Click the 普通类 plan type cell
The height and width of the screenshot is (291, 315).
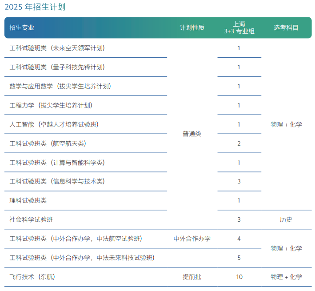point(192,134)
